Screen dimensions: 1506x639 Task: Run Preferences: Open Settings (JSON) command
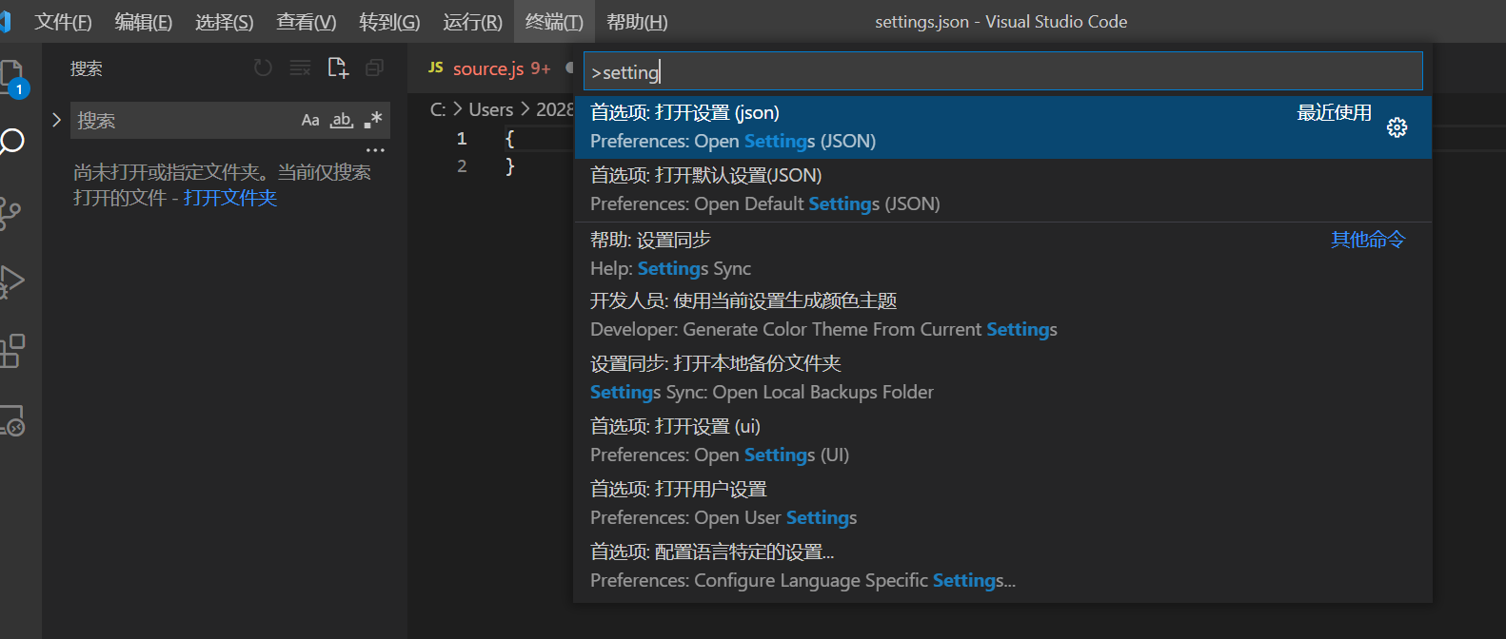(x=1002, y=127)
